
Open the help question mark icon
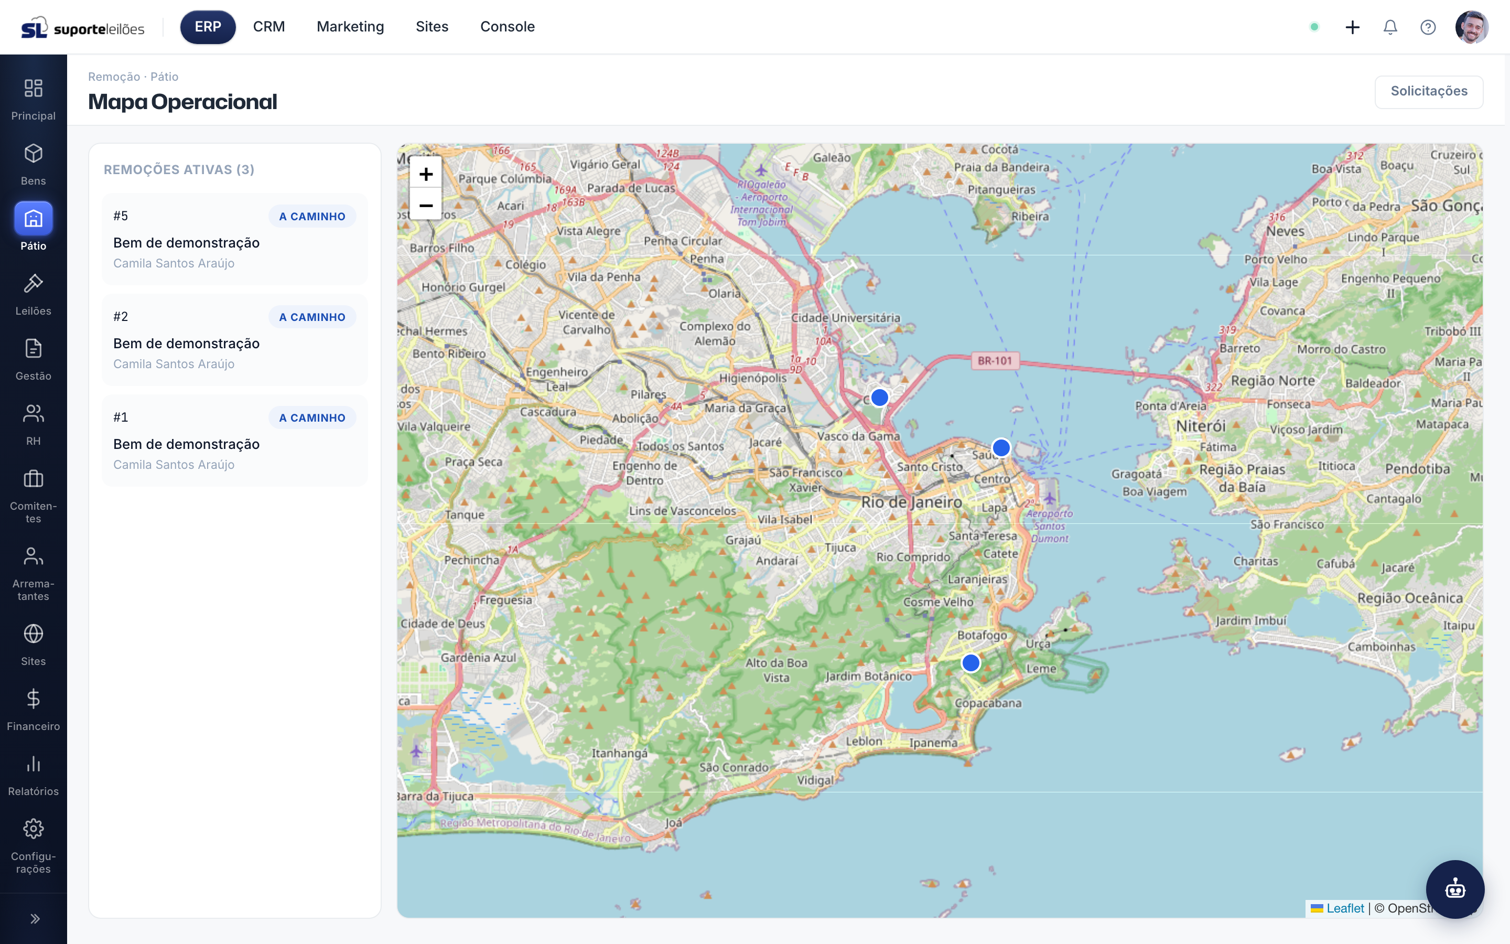(x=1428, y=27)
